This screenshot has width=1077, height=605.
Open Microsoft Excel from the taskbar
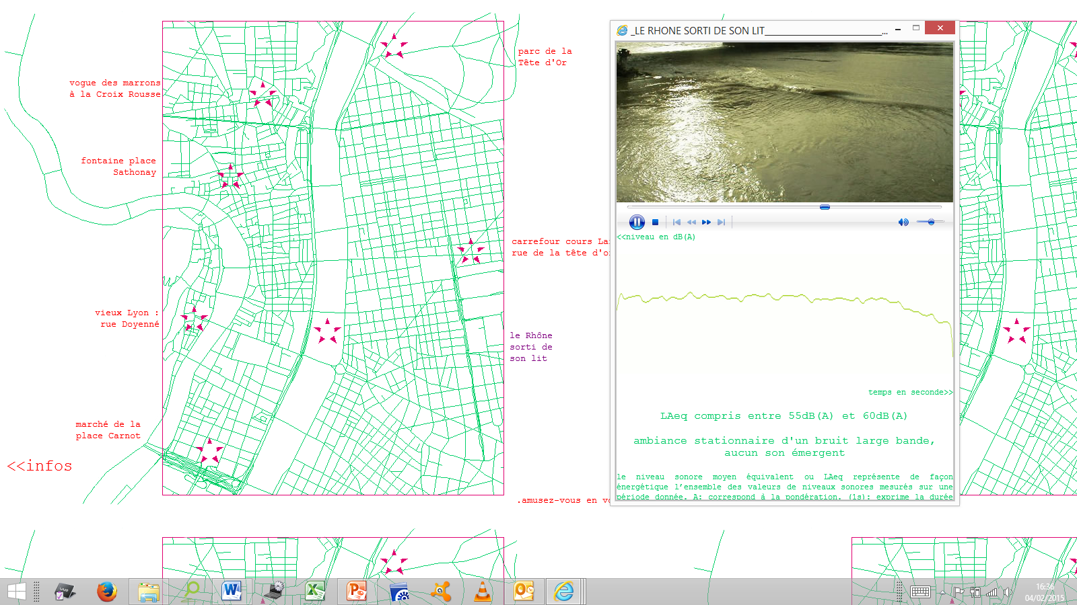point(316,592)
